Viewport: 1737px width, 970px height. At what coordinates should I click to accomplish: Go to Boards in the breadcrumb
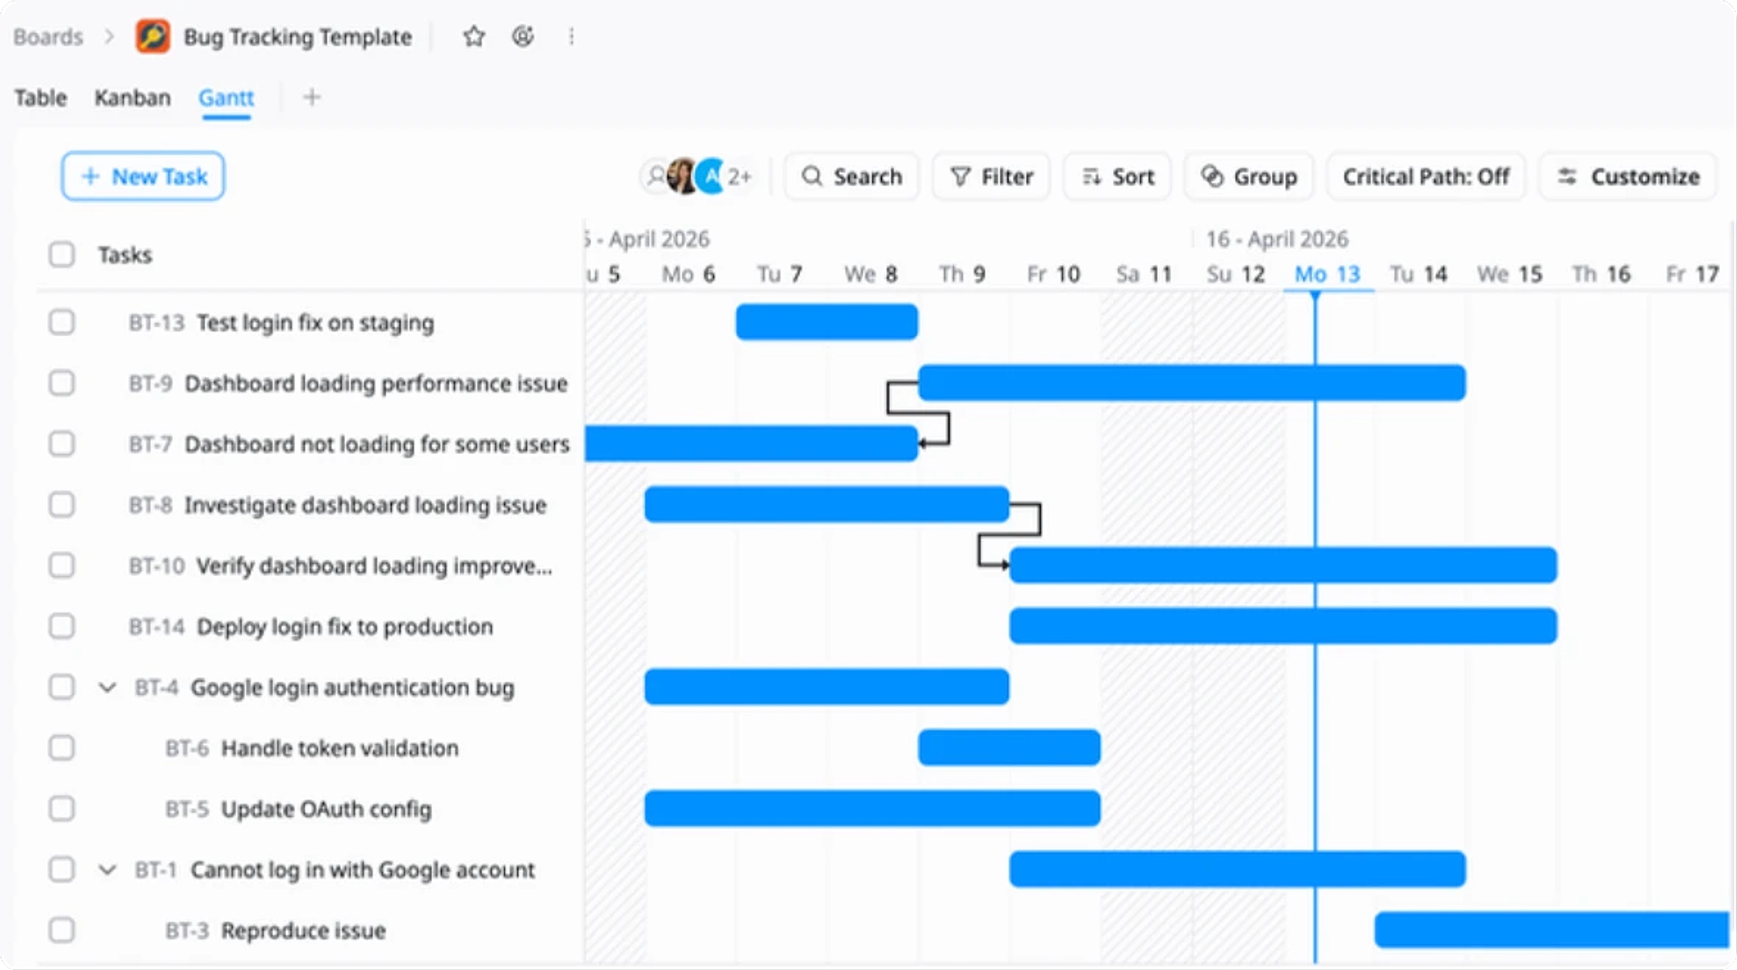(48, 37)
